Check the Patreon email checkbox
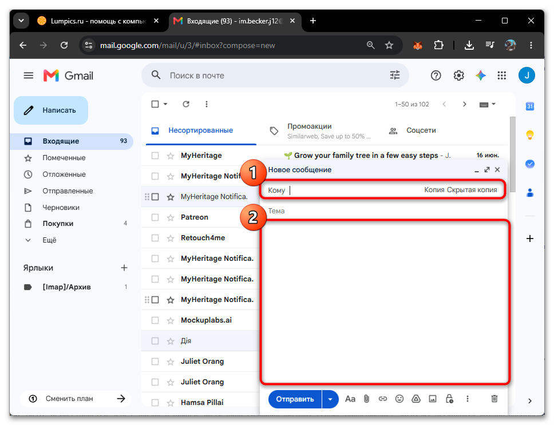Image resolution: width=554 pixels, height=425 pixels. point(155,217)
